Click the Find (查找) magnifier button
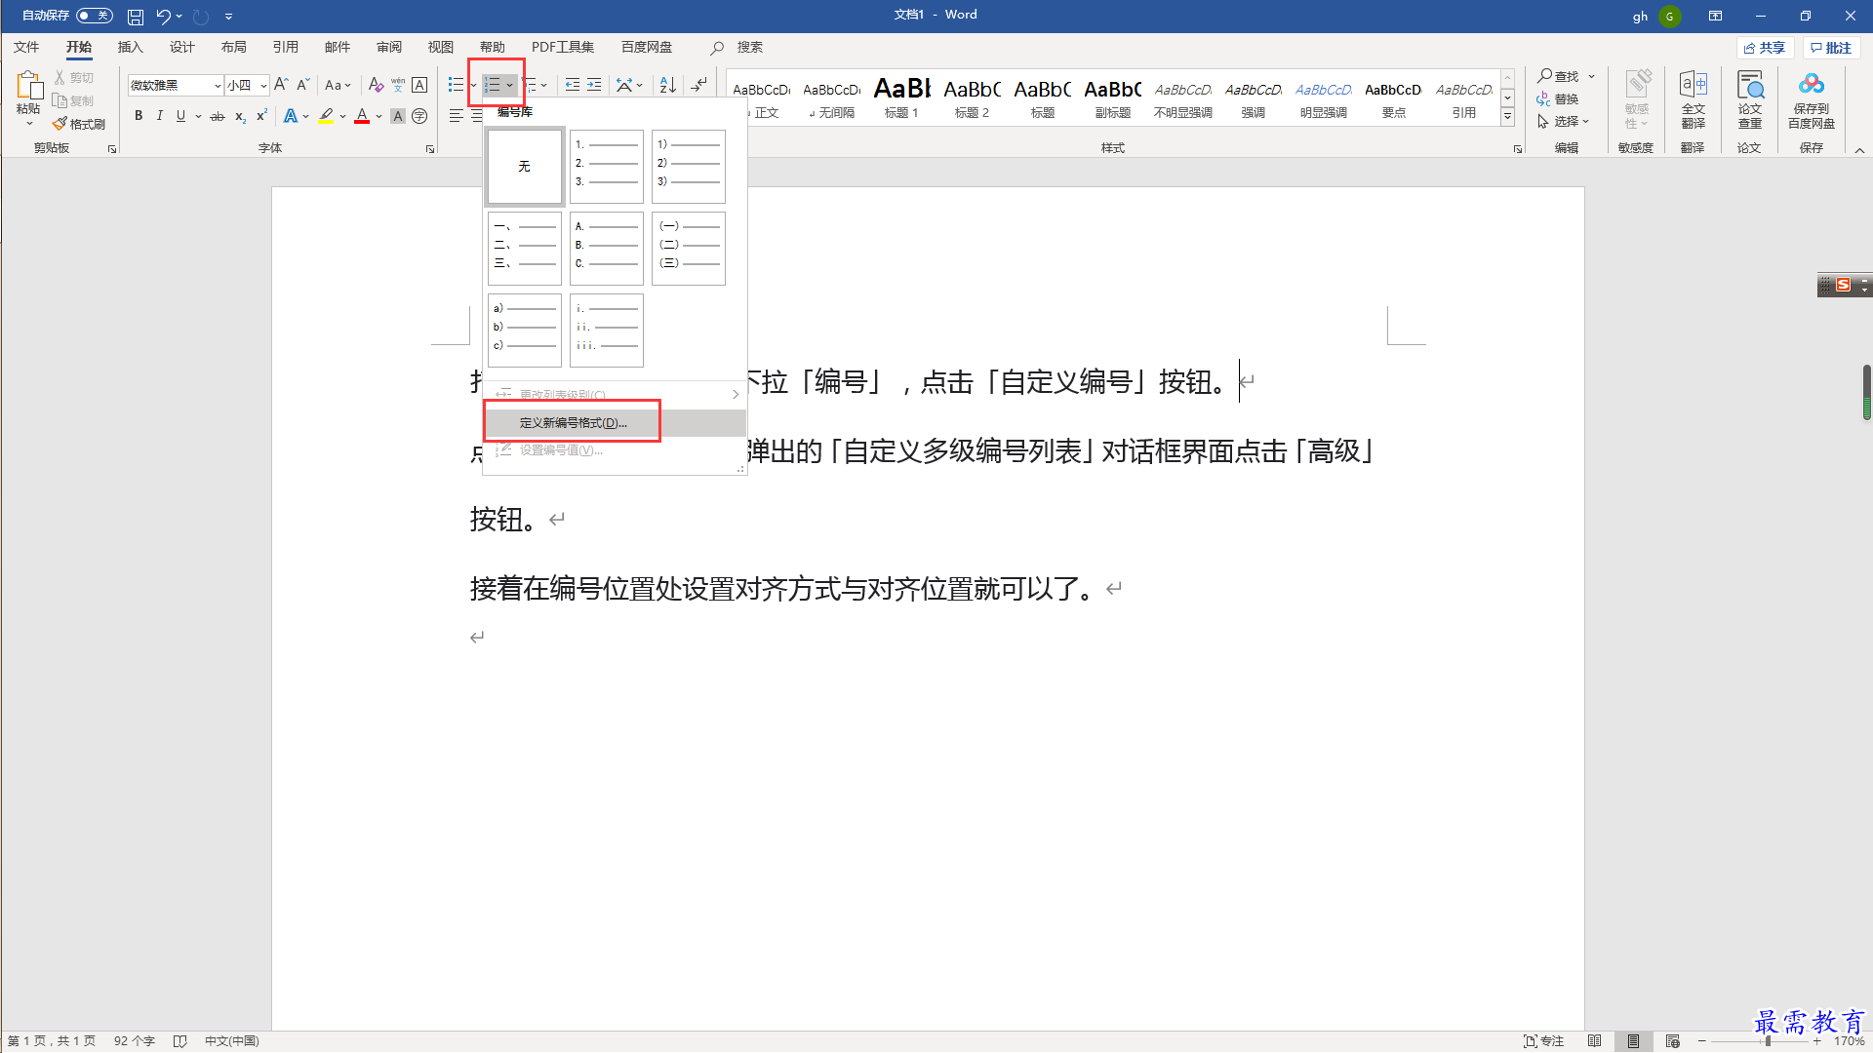The height and width of the screenshot is (1053, 1873). [1558, 76]
